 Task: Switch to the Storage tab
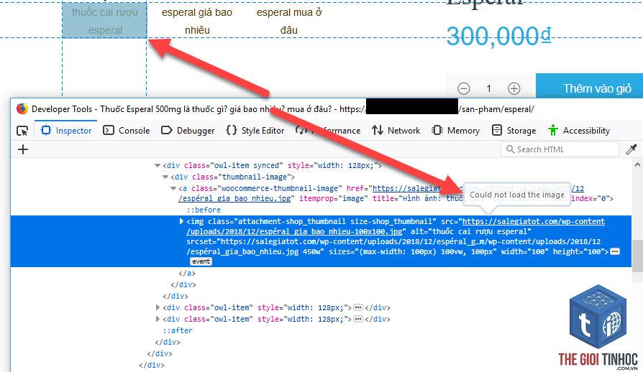pyautogui.click(x=514, y=131)
